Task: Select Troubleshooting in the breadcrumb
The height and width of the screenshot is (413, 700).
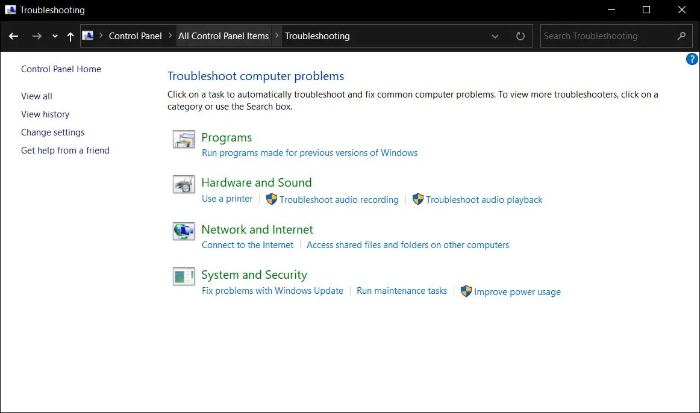Action: (x=317, y=36)
